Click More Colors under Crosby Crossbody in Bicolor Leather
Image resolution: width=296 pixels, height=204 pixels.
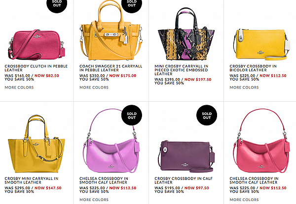click(x=244, y=87)
